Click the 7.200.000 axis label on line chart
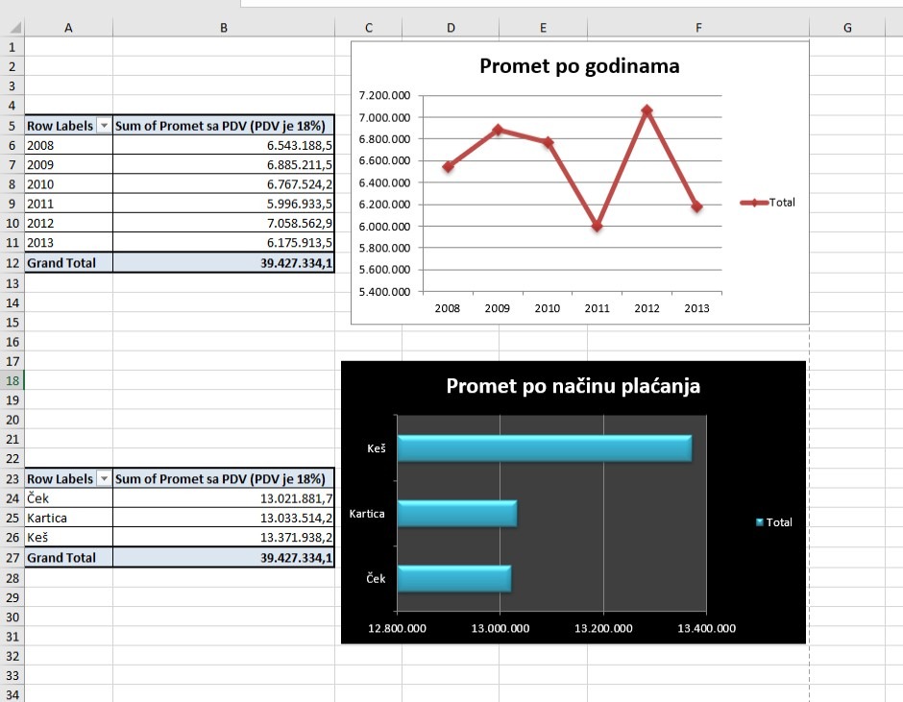 coord(384,95)
